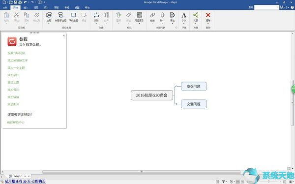The height and width of the screenshot is (184, 295).
Task: Close the Map1 document tab
Action: tap(29, 176)
